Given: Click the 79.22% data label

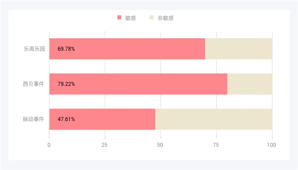Looking at the screenshot, I should pos(66,84).
